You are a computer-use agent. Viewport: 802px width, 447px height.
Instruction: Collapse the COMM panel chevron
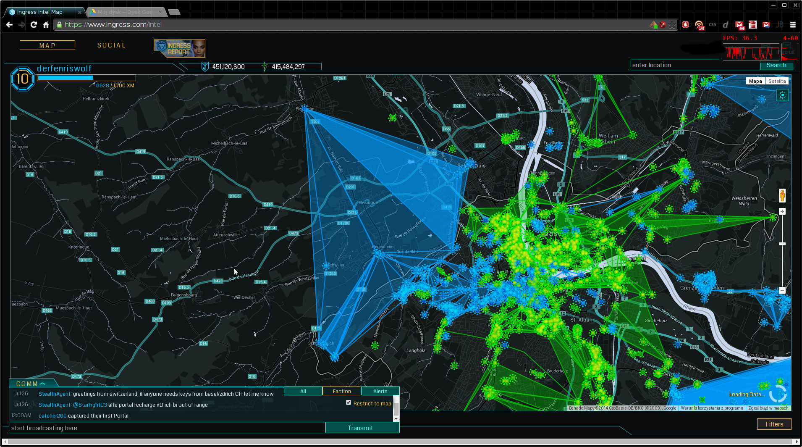[42, 384]
